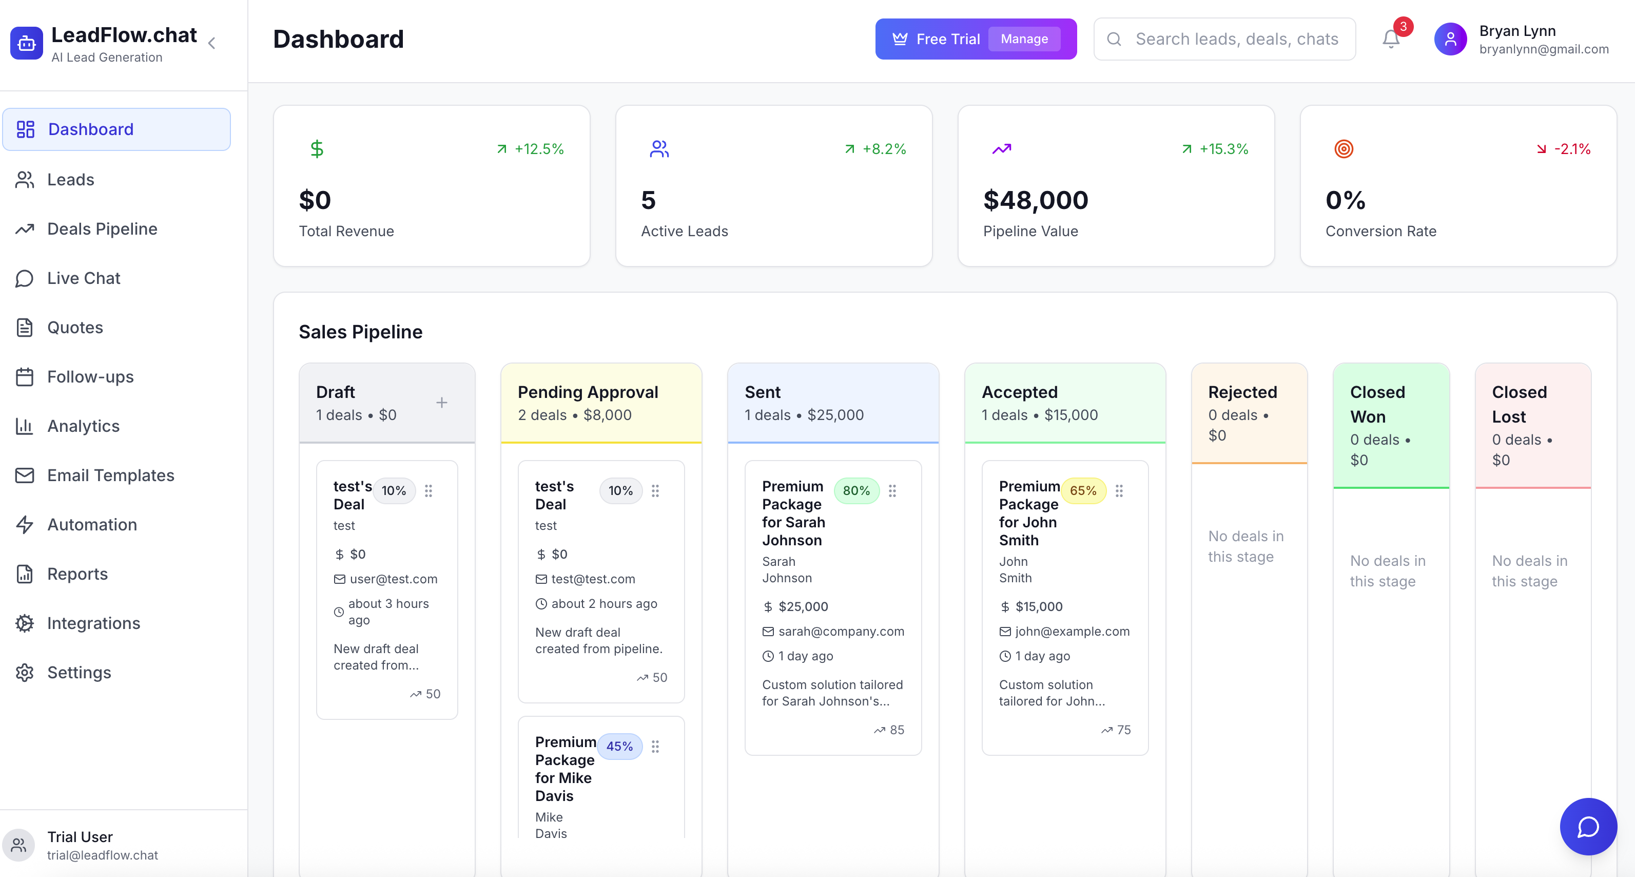Open the Pipeline Value stat card
Image resolution: width=1635 pixels, height=877 pixels.
[x=1115, y=186]
